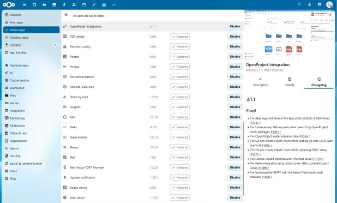Select the Share by mail app row
This screenshot has height=203, width=337.
click(153, 97)
